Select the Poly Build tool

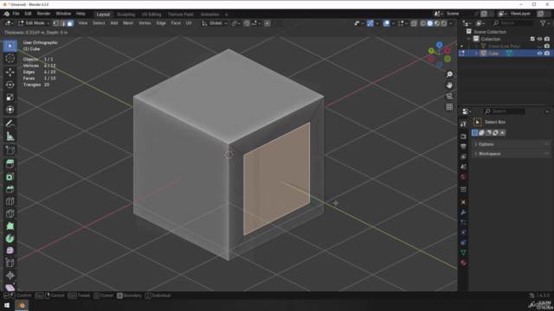[x=10, y=226]
